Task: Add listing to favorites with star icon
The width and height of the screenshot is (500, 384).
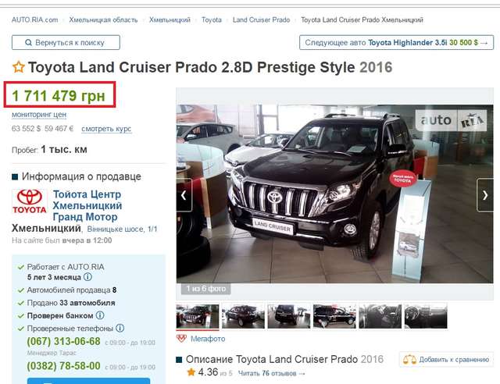Action: (19, 67)
